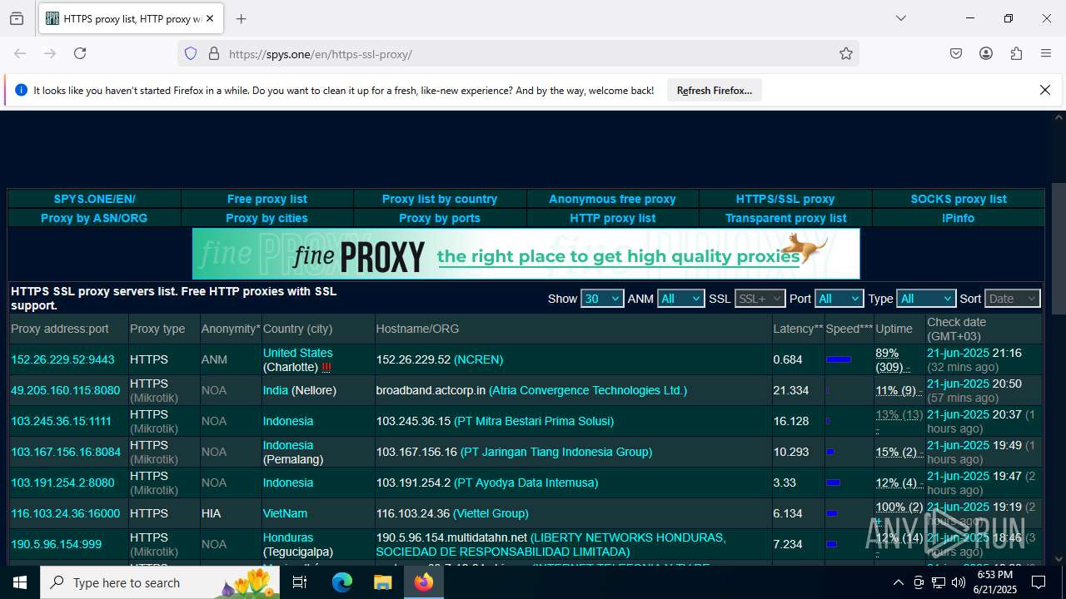Open VietNam country link
This screenshot has height=599, width=1066.
coord(285,513)
